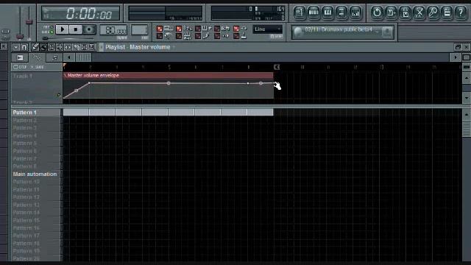Click the Track 1 label

(23, 77)
